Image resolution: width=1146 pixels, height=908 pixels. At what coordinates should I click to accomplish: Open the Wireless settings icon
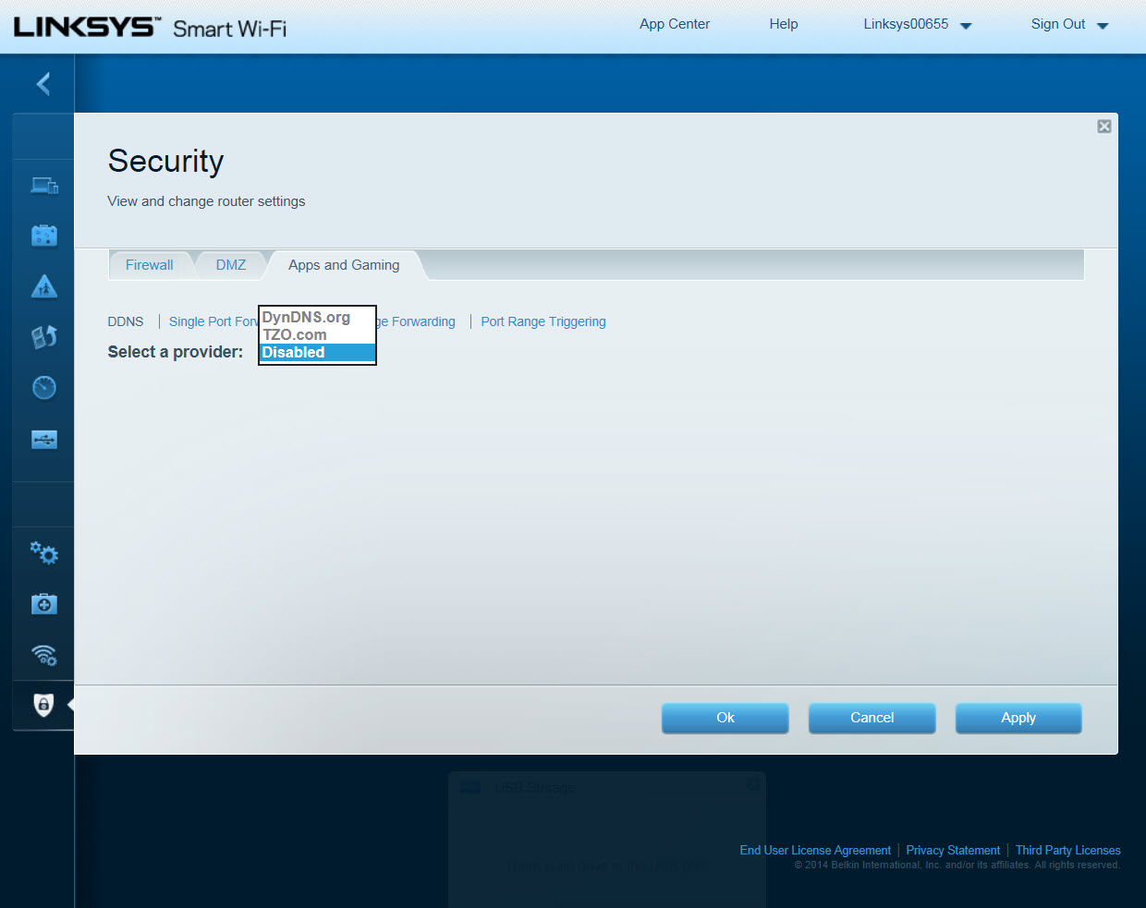[44, 655]
